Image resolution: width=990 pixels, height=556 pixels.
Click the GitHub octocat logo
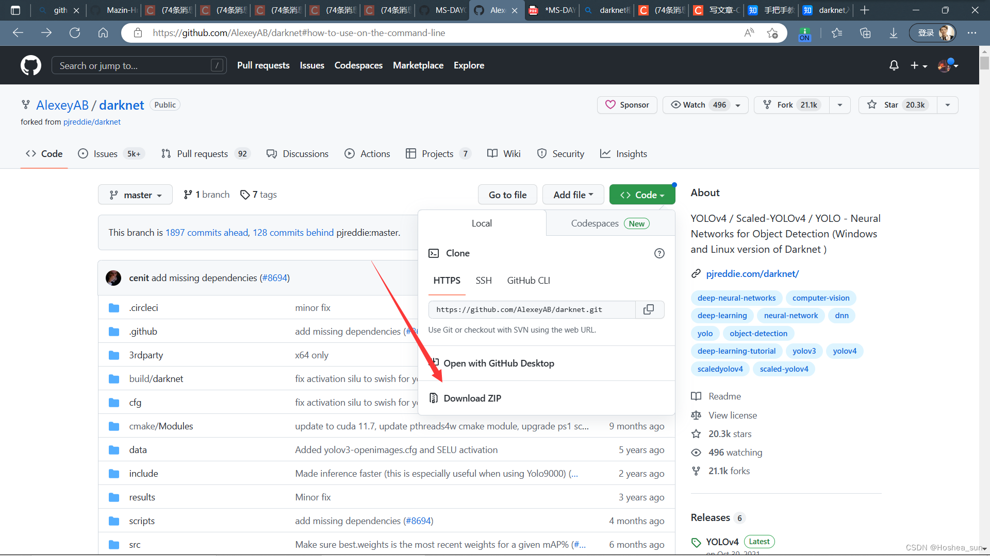[x=31, y=65]
